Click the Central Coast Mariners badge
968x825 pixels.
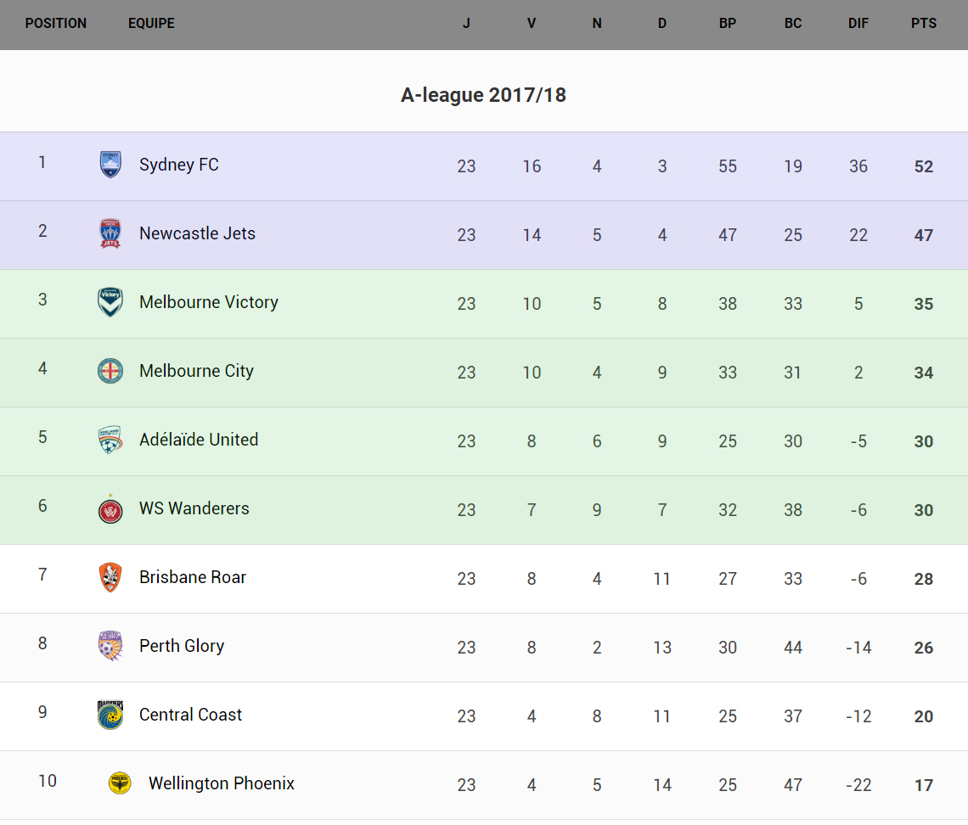click(x=110, y=715)
